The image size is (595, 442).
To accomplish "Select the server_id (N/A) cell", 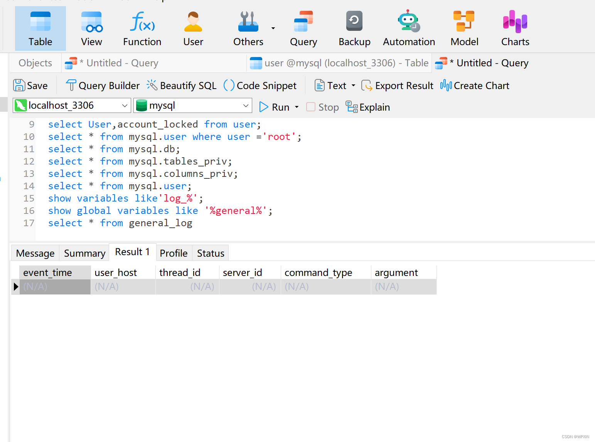I will click(x=250, y=287).
